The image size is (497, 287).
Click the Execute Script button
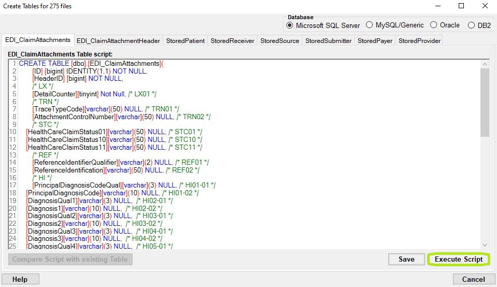[x=458, y=260]
